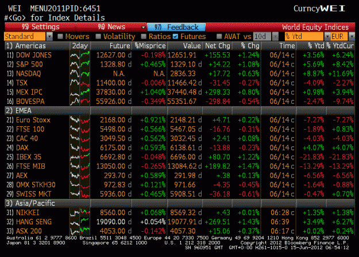Click the BOVESPA 2day sparkline chart
The width and height of the screenshot is (359, 257).
pyautogui.click(x=80, y=102)
